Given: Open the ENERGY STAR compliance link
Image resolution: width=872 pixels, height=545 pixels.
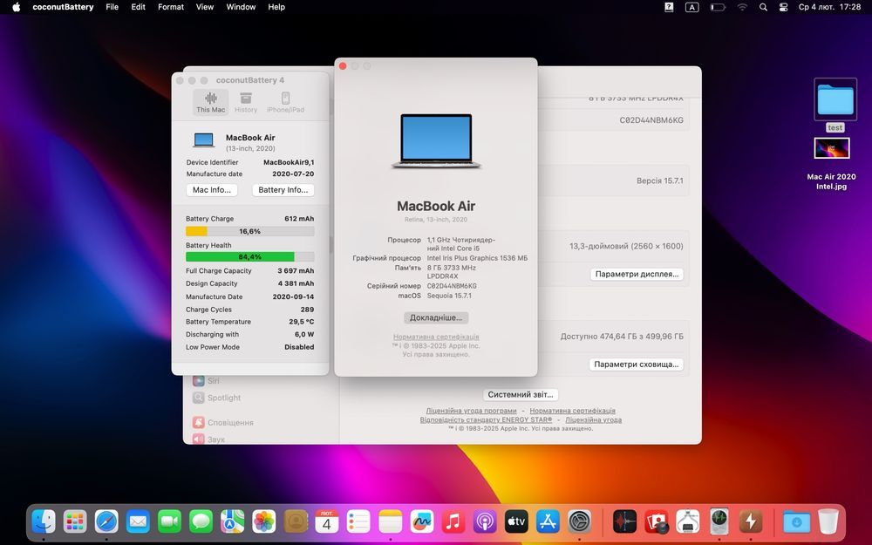Looking at the screenshot, I should coord(486,420).
